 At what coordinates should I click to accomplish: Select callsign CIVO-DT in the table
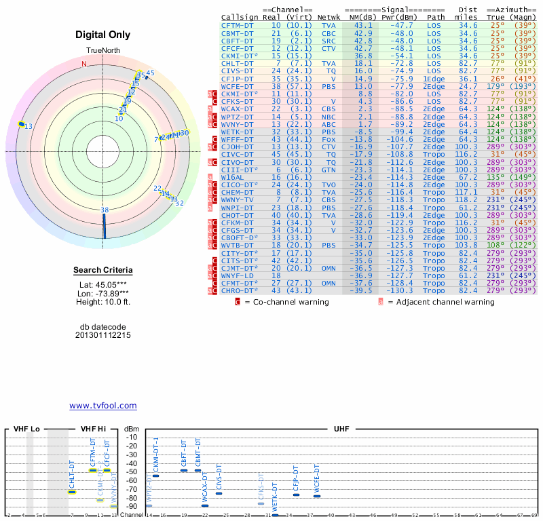(x=237, y=162)
